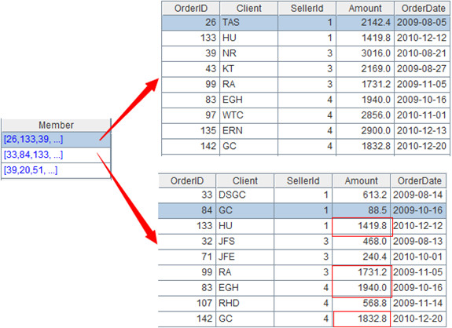Select the order date 2009-08-05 cell
452x328 pixels.
coord(423,23)
